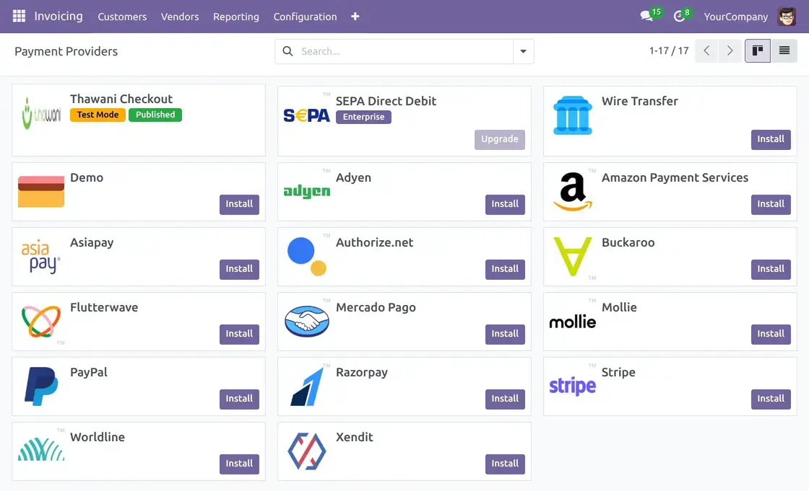The height and width of the screenshot is (491, 809).
Task: Install the Worldline provider
Action: point(239,464)
